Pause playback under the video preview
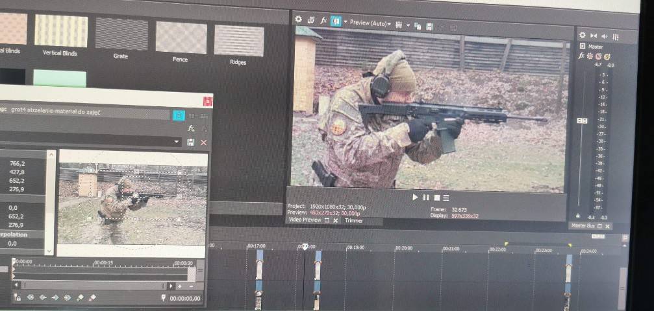Viewport: 654px width, 311px height. point(426,198)
